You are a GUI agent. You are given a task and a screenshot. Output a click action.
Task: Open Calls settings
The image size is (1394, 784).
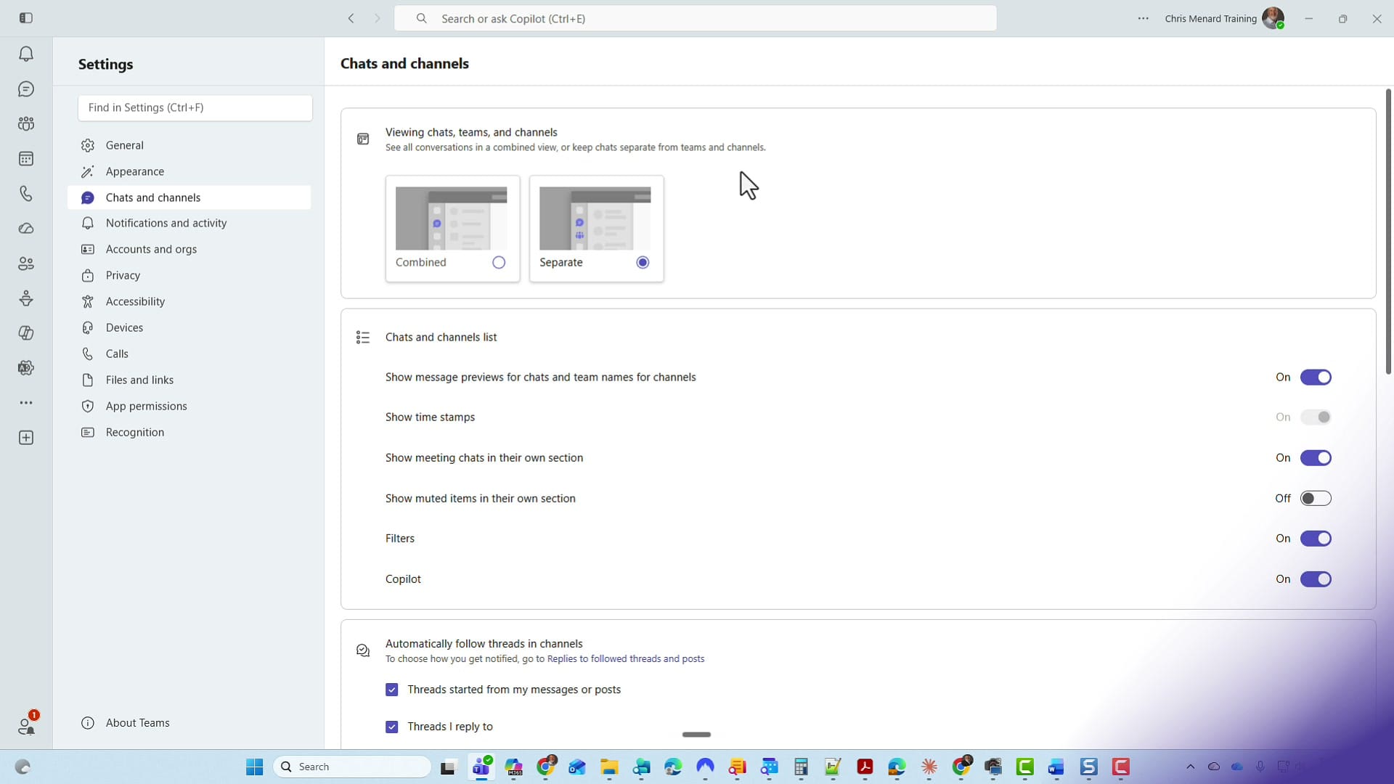[x=189, y=354]
